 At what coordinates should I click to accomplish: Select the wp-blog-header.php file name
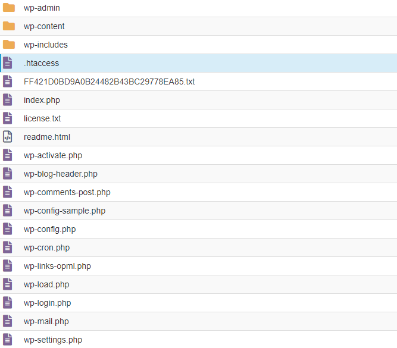[x=61, y=174]
